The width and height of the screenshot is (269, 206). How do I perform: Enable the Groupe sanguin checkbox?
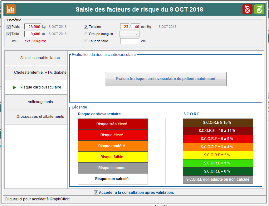coord(86,34)
